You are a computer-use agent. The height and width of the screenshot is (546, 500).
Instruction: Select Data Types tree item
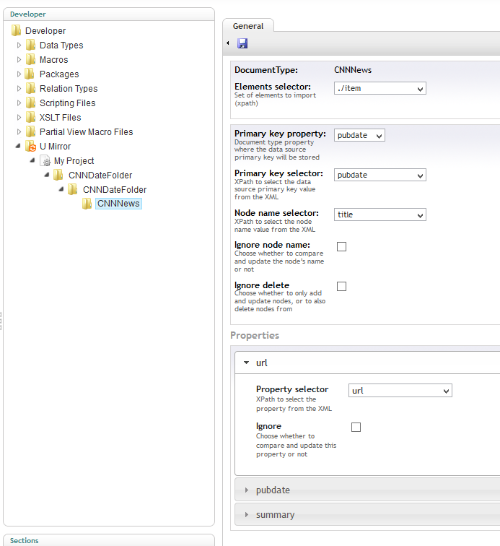(61, 45)
